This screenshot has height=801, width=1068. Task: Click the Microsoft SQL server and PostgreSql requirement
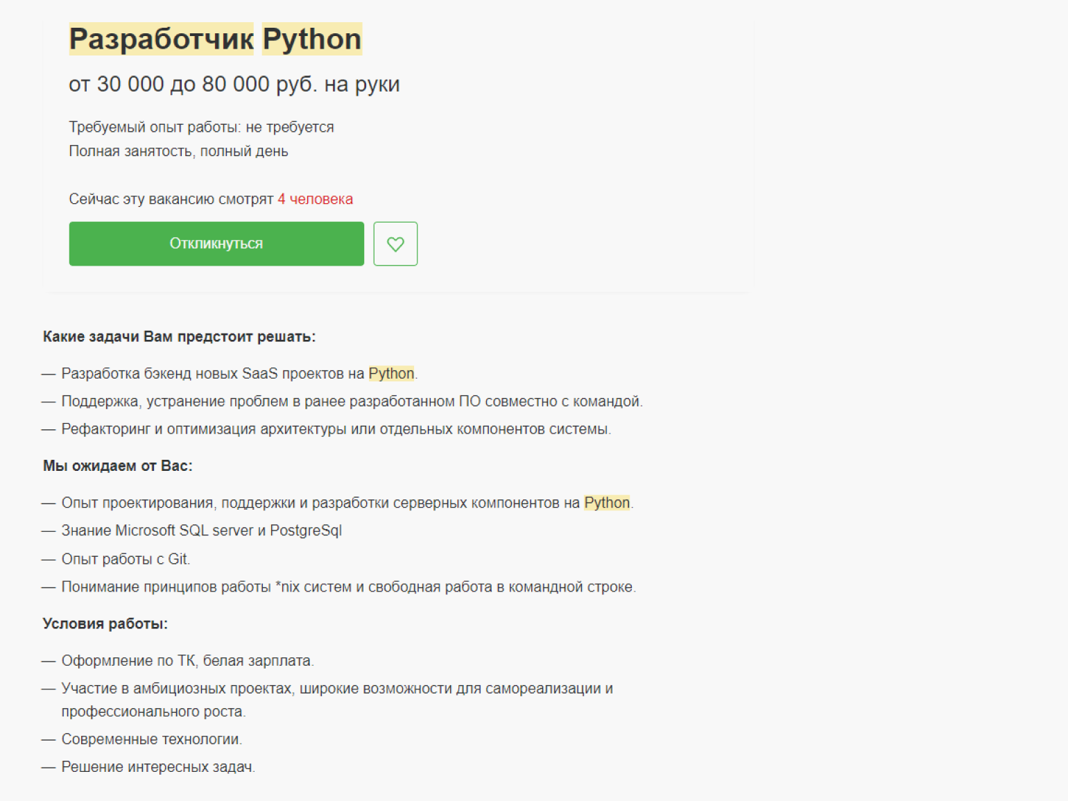(x=201, y=531)
